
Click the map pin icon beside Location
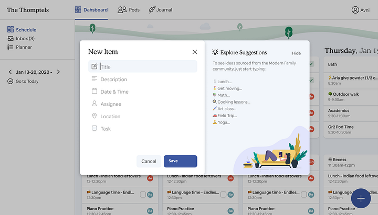(94, 116)
